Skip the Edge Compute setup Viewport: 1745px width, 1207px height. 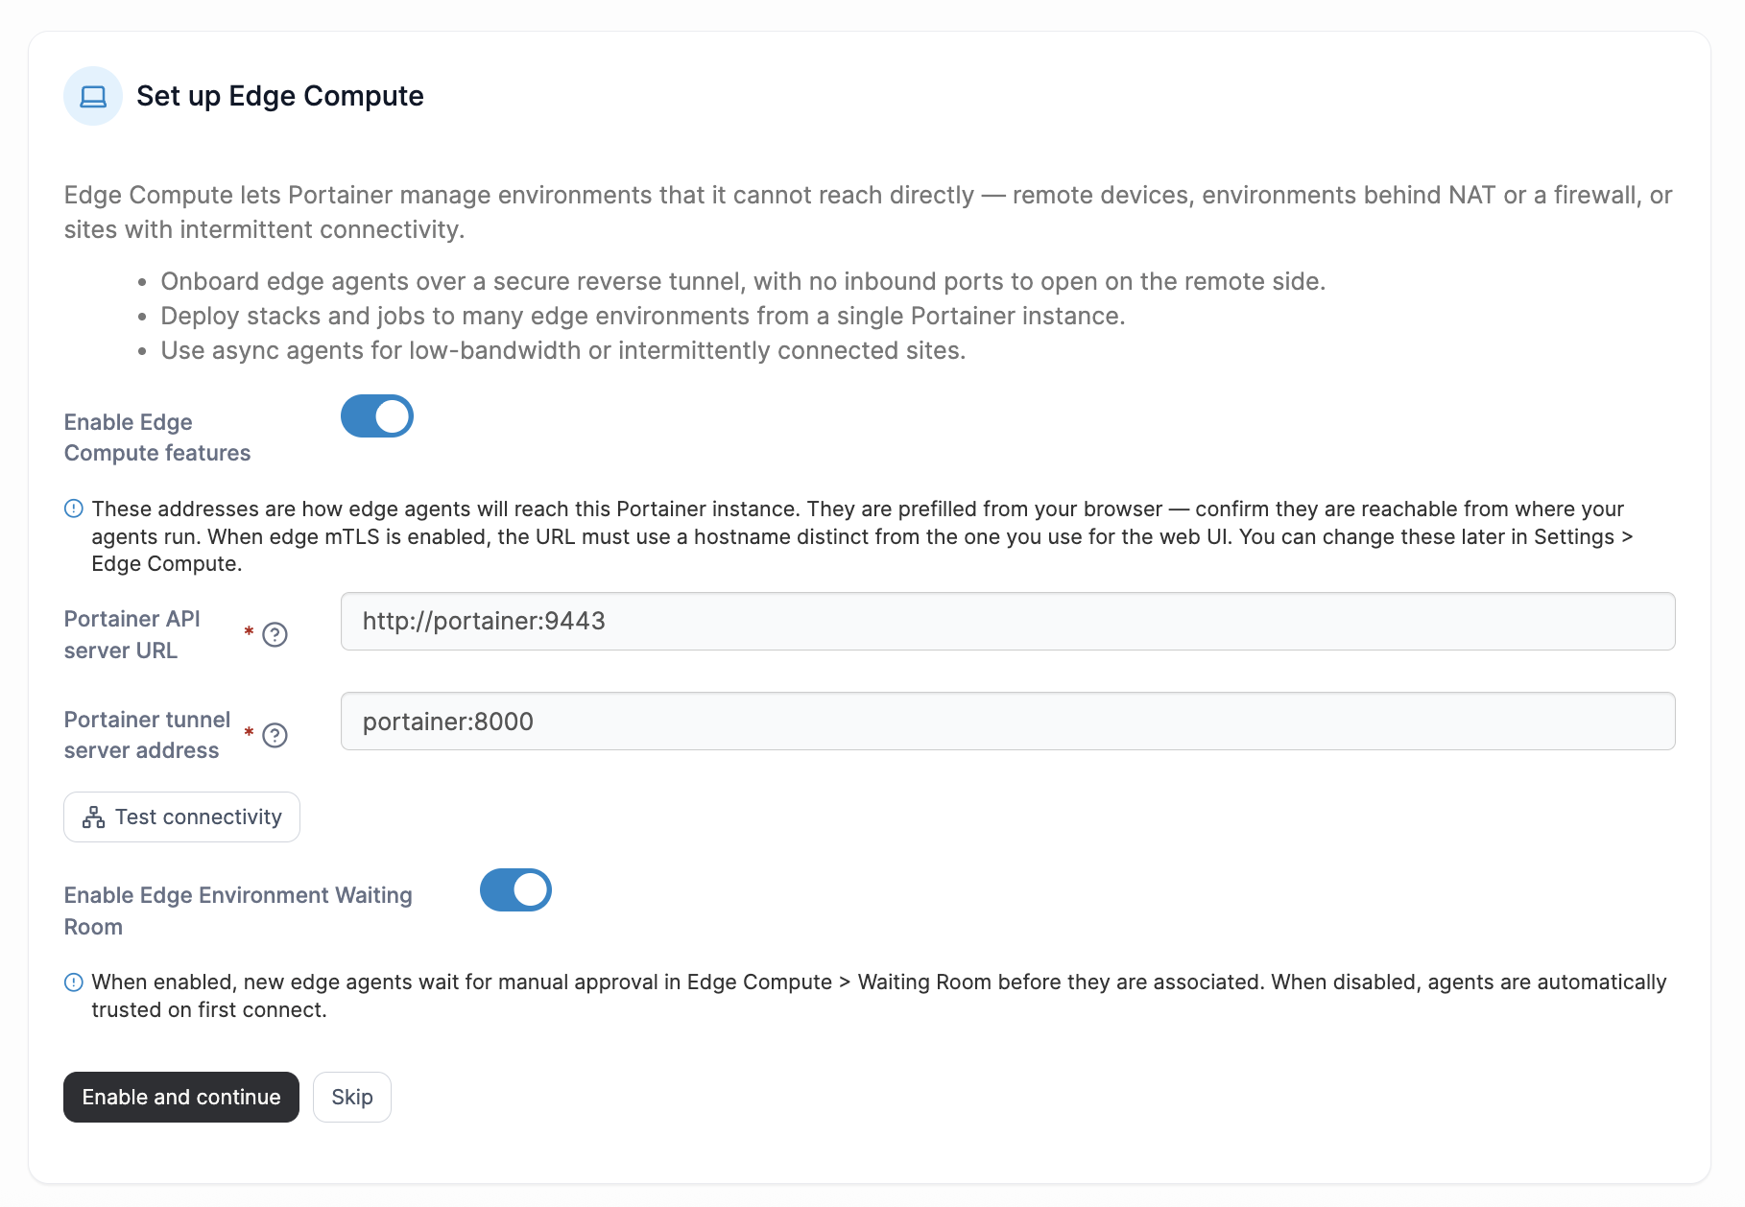352,1097
